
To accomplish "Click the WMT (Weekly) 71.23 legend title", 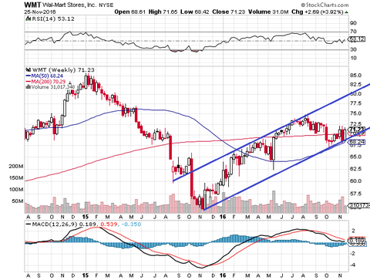I will point(63,69).
